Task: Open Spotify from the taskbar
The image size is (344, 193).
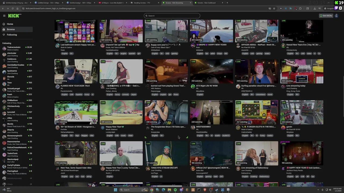Action: (x=175, y=190)
